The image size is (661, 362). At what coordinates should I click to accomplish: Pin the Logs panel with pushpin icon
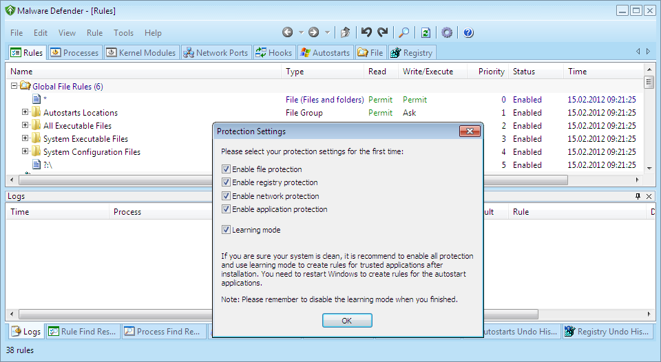(x=638, y=196)
